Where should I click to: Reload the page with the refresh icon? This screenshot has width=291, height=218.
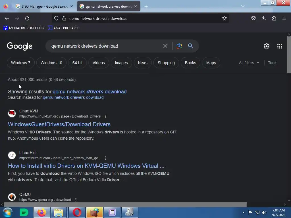tap(27, 18)
